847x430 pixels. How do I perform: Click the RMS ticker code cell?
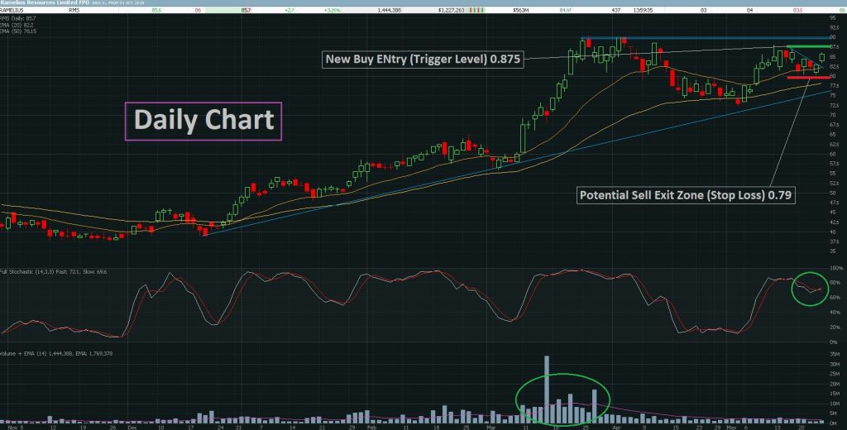[74, 10]
